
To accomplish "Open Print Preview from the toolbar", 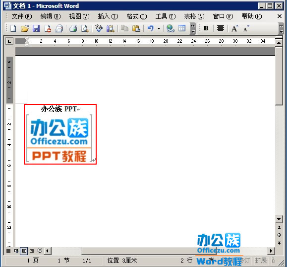I will (85, 29).
